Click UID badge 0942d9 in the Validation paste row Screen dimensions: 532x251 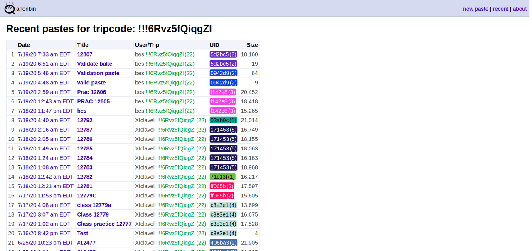(x=224, y=73)
